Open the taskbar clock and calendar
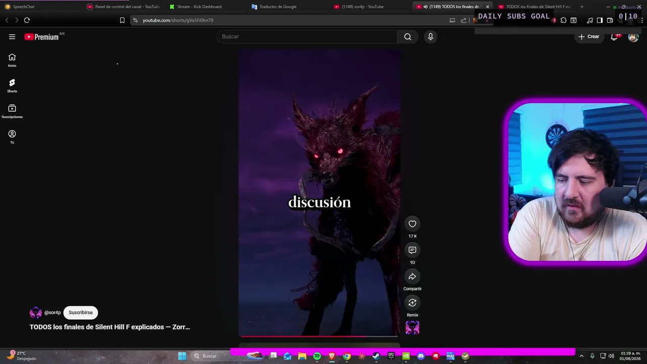The image size is (647, 364). [631, 356]
